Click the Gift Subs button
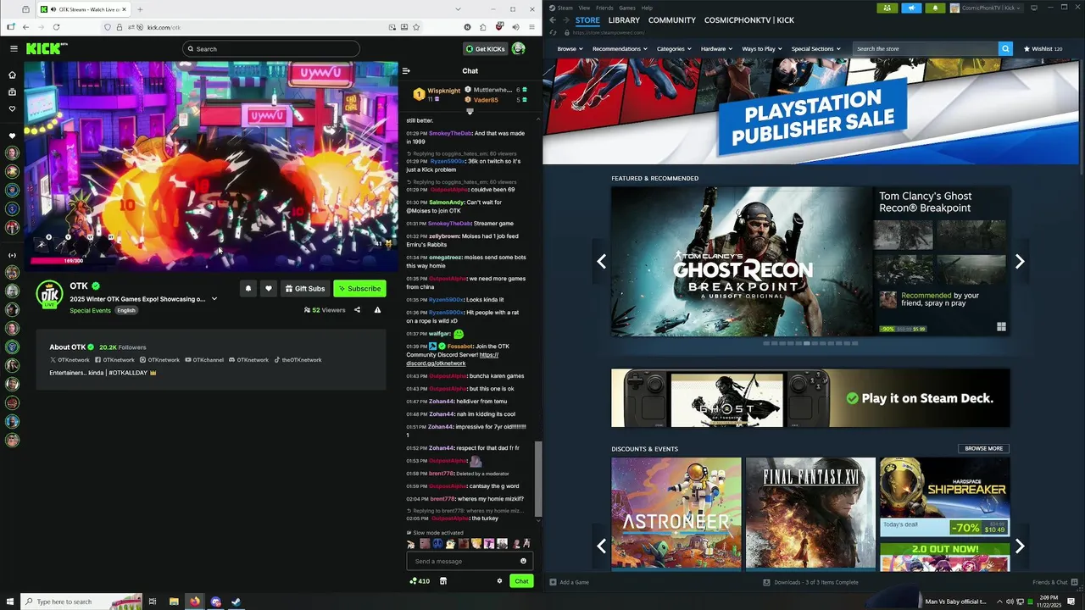This screenshot has height=610, width=1085. point(305,288)
